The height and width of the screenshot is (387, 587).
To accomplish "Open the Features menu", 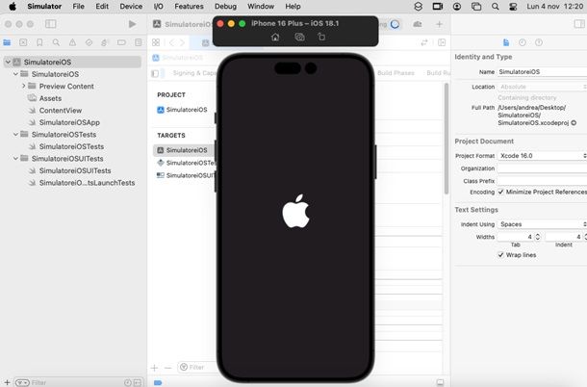I will (x=189, y=7).
